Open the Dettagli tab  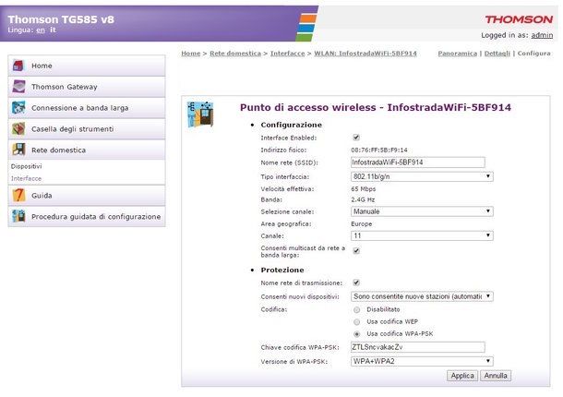(497, 54)
